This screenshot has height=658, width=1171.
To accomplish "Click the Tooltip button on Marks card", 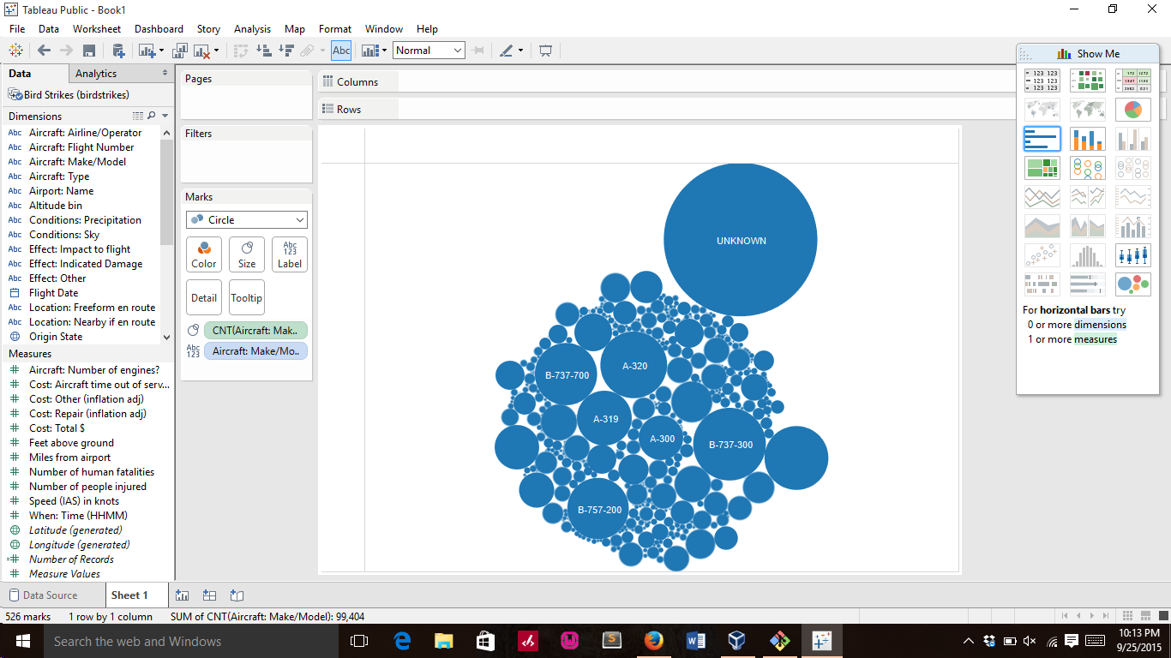I will (247, 297).
